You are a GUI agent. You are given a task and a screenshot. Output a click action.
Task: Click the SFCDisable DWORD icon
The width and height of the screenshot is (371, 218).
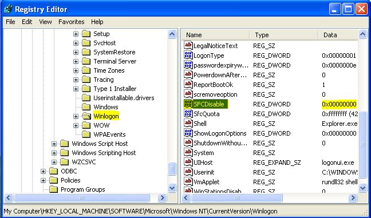coord(188,104)
